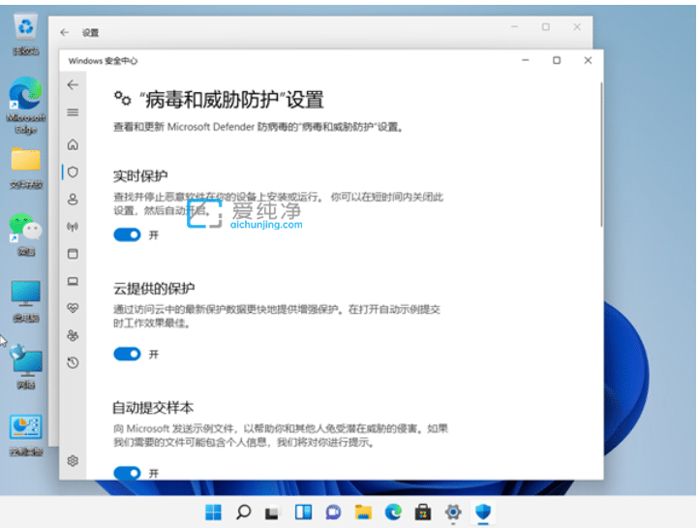The width and height of the screenshot is (699, 530).
Task: Turn off 自动提交样本 toggle
Action: click(127, 473)
